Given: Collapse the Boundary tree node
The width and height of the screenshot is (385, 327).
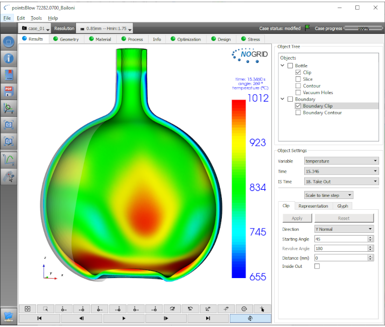Looking at the screenshot, I should click(282, 99).
